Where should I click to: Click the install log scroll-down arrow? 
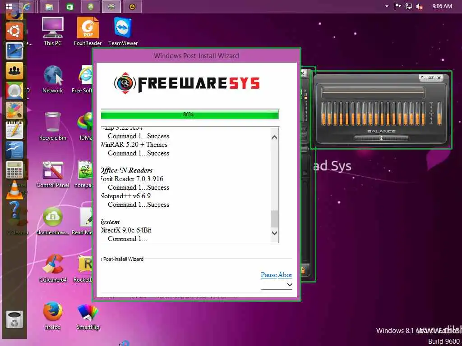point(274,233)
